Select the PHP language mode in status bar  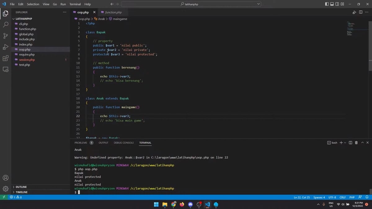pyautogui.click(x=352, y=197)
